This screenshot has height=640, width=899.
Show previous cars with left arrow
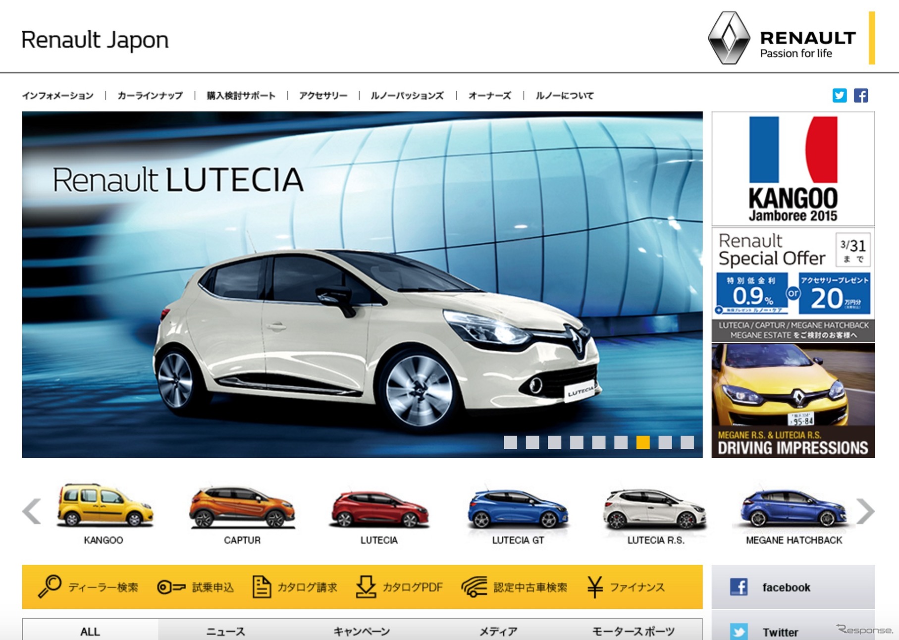(x=32, y=511)
